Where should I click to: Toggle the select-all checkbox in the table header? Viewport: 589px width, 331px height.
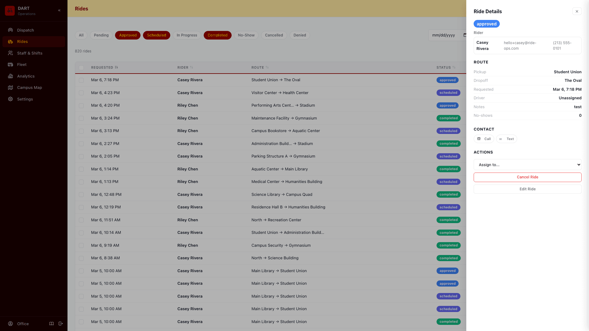tap(81, 67)
